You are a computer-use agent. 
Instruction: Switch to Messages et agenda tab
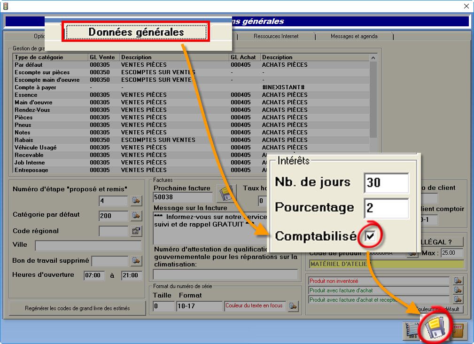[x=354, y=36]
